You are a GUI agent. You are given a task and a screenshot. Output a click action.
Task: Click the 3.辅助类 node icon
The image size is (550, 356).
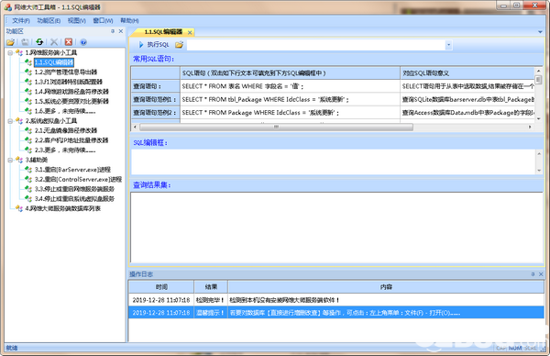(19, 160)
